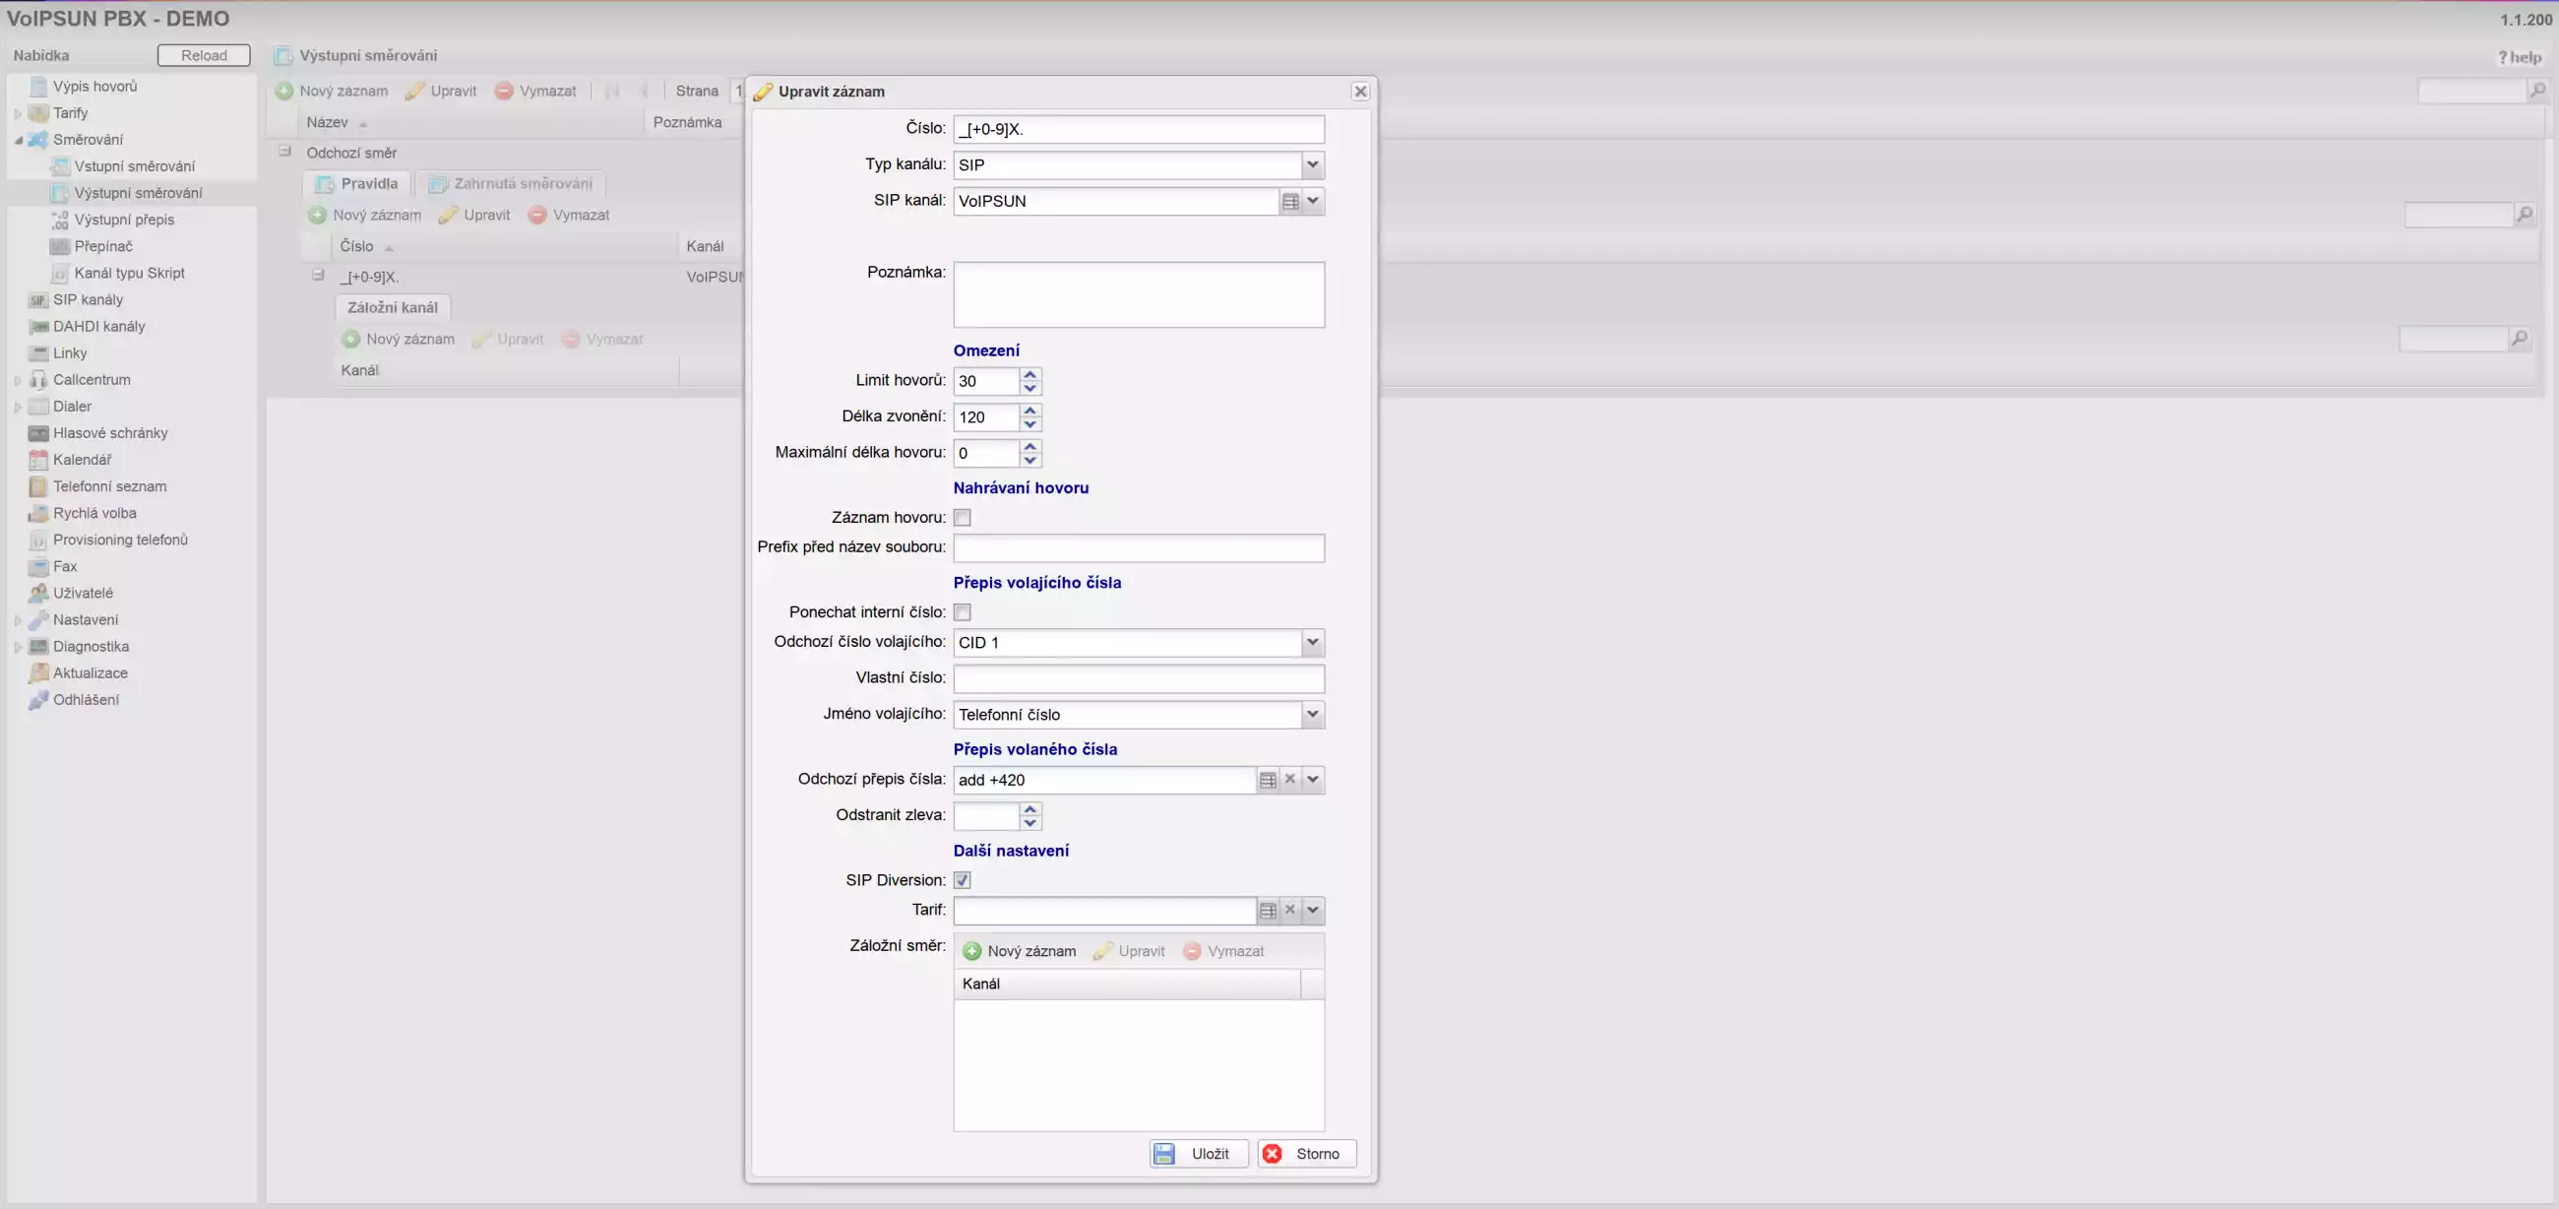
Task: Click Uživatelé icon in sidebar
Action: click(37, 593)
